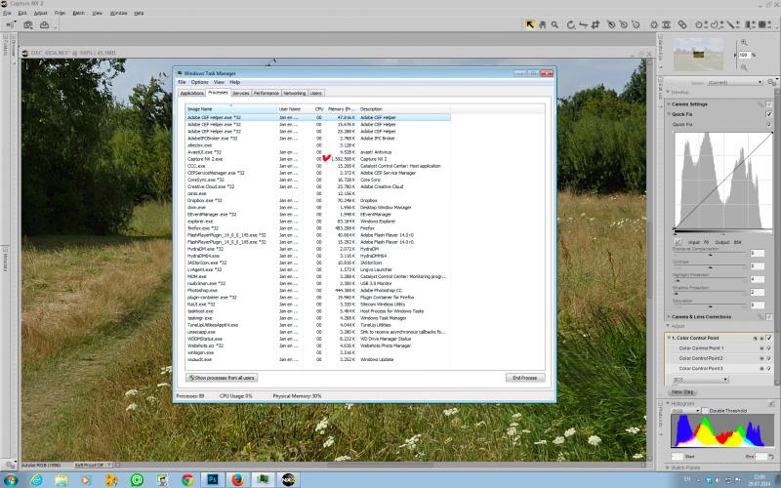Collapse the Histogram panel

point(668,403)
